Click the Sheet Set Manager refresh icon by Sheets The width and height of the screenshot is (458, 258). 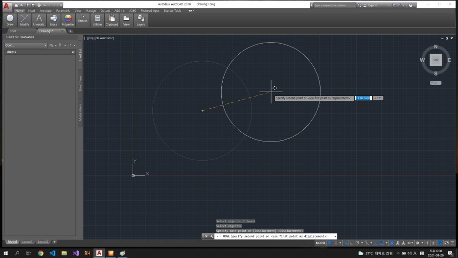coord(73,52)
